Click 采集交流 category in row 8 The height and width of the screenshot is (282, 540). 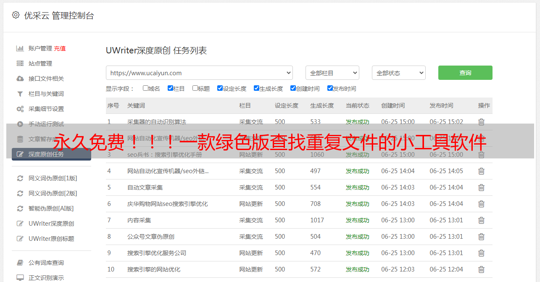pyautogui.click(x=251, y=237)
